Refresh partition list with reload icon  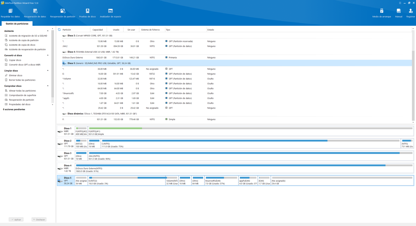coord(59,30)
